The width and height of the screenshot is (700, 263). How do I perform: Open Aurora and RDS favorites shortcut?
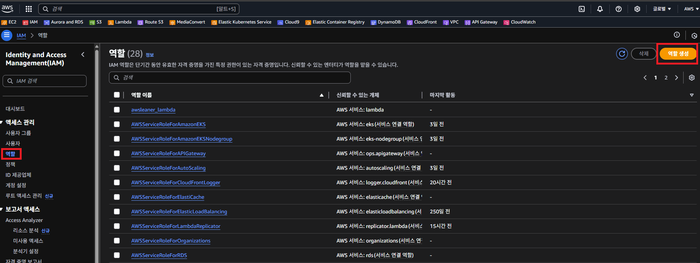point(63,22)
